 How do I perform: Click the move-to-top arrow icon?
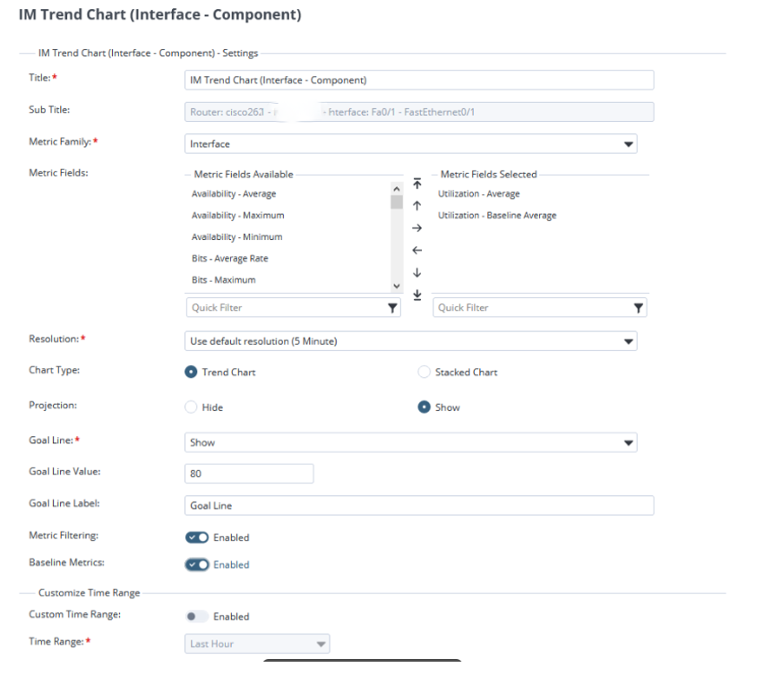pos(416,184)
